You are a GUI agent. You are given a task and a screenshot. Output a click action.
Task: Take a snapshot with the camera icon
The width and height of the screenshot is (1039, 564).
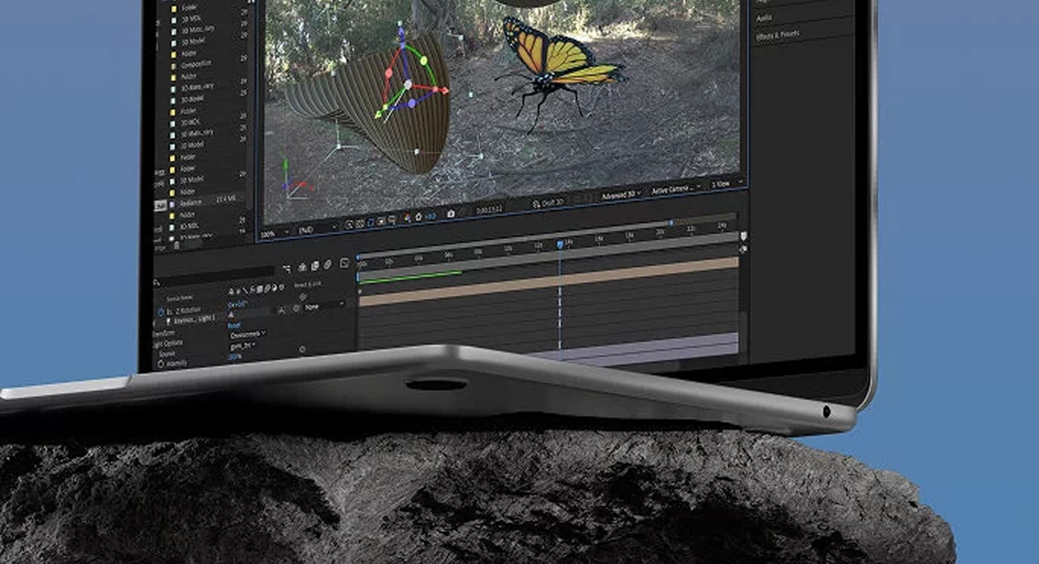(450, 214)
